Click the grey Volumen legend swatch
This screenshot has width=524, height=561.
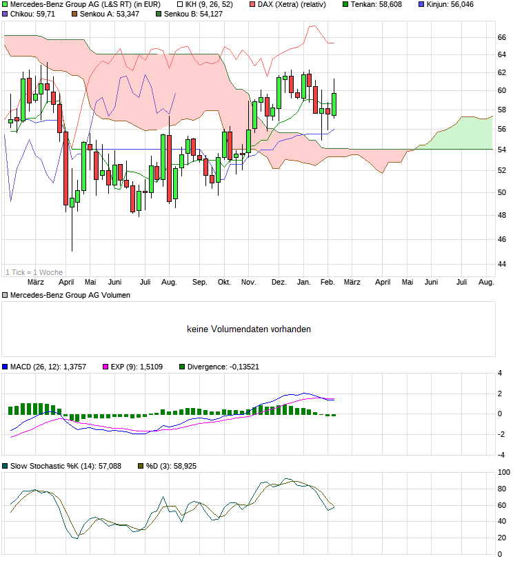click(x=5, y=295)
